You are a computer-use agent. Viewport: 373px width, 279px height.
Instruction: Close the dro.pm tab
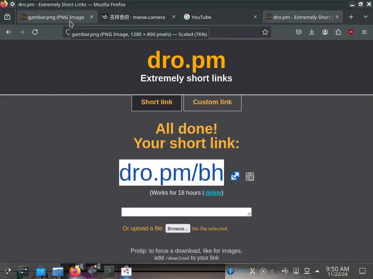[x=337, y=17]
